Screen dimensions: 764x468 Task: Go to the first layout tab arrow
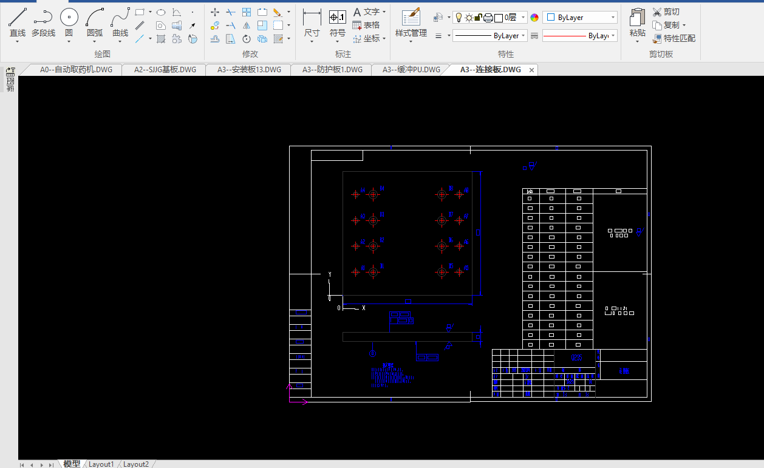pos(22,465)
